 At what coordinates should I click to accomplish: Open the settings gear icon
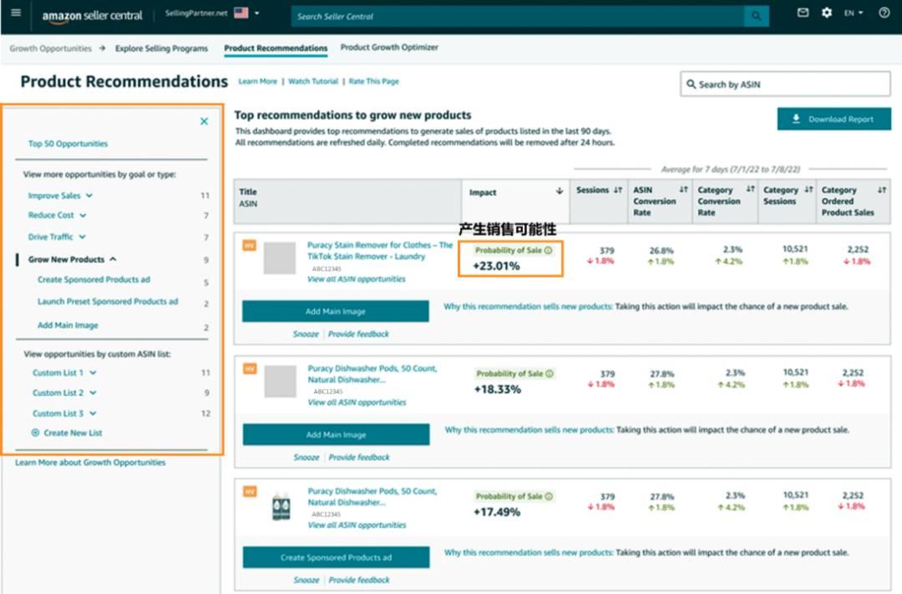tap(827, 13)
